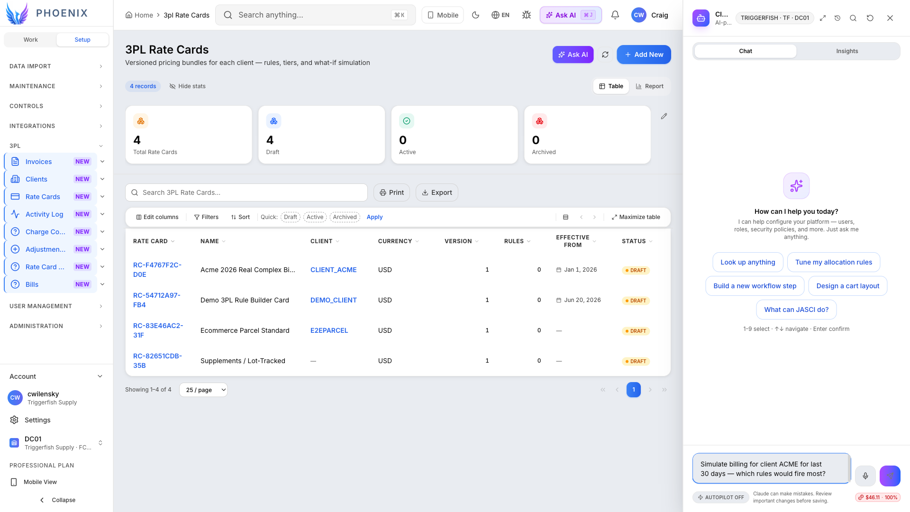This screenshot has height=512, width=910.
Task: Search within the chat panel
Action: [x=853, y=18]
